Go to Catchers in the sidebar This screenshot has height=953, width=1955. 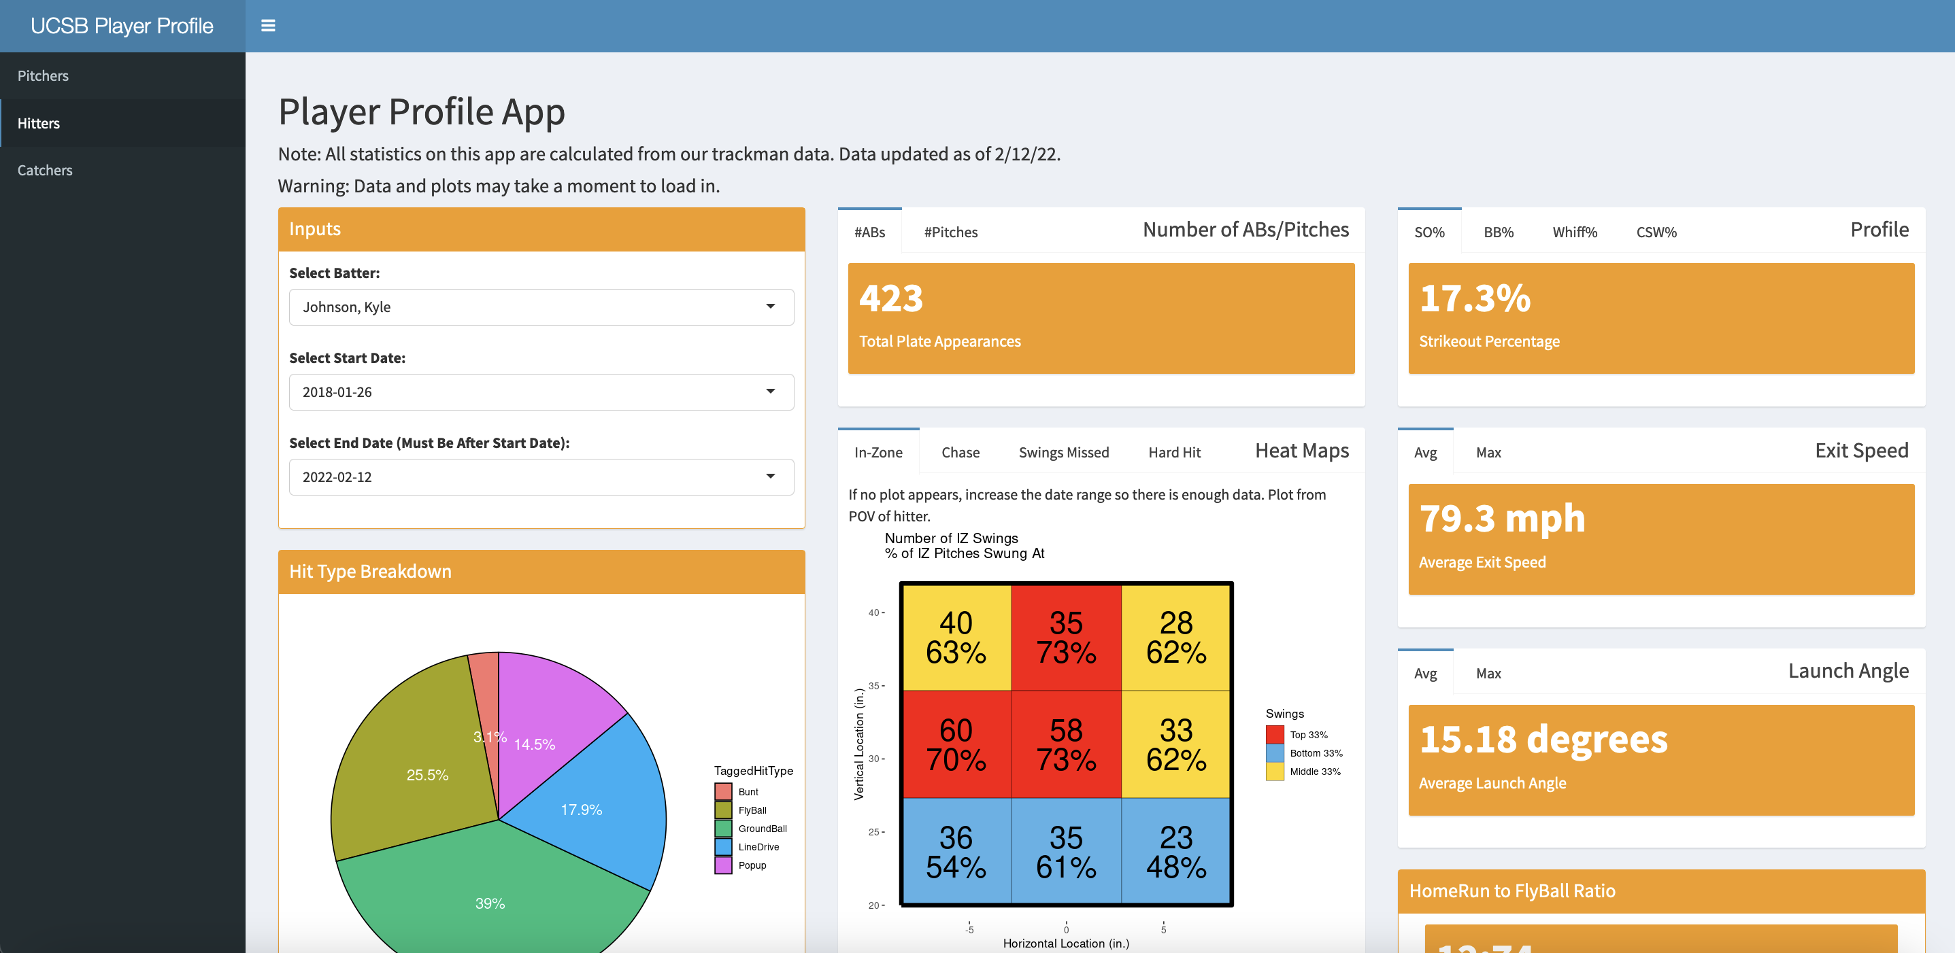45,170
